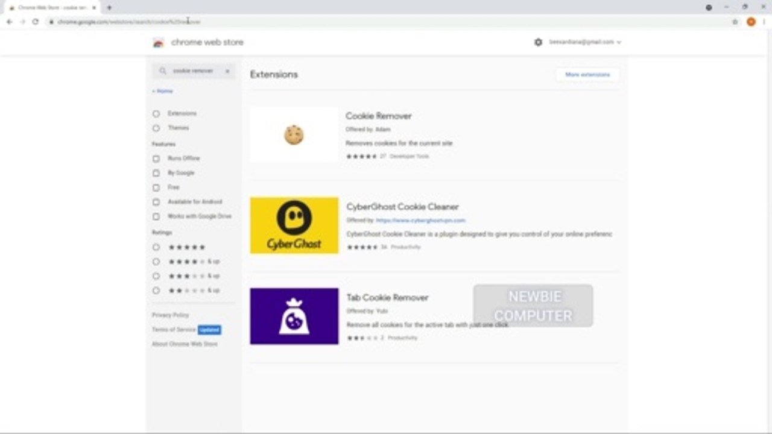Click the More extensions button
Viewport: 772px width, 434px height.
[x=587, y=75]
